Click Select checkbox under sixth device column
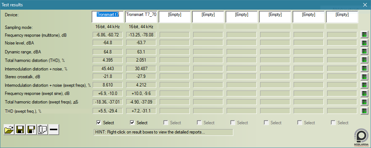The image size is (371, 148). 266,122
